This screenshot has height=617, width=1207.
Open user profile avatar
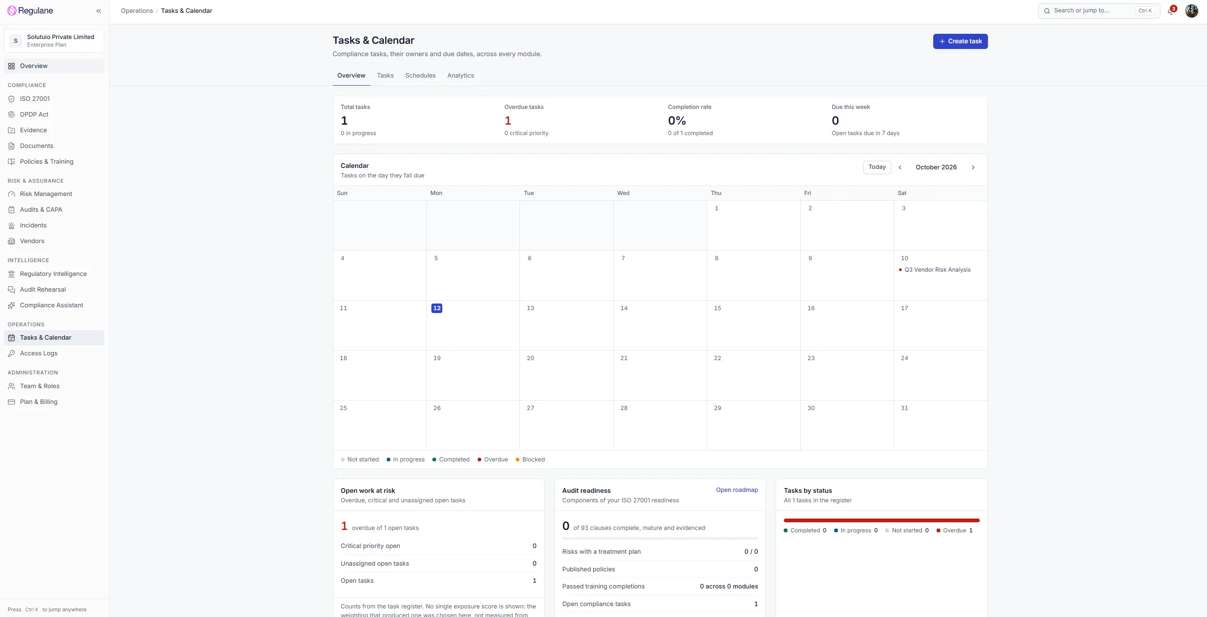click(x=1191, y=11)
